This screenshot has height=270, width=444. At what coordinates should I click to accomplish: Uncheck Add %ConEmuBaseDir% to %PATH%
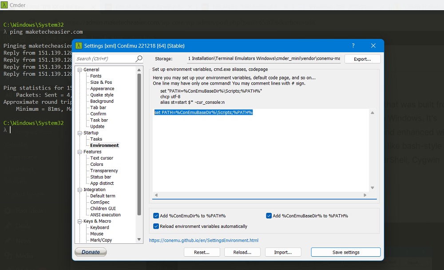[269, 215]
